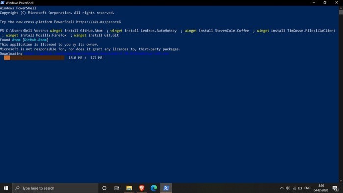
Task: Minimize the PowerShell window
Action: pos(314,3)
